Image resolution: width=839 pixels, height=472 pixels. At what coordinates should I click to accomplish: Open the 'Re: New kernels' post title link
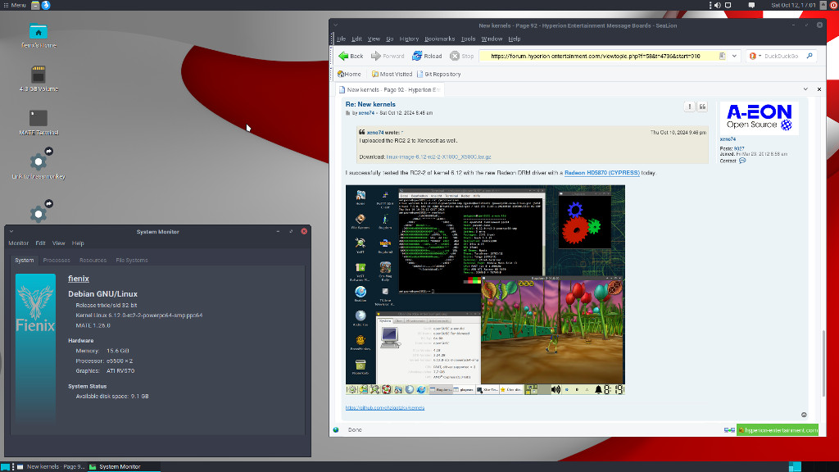(370, 104)
